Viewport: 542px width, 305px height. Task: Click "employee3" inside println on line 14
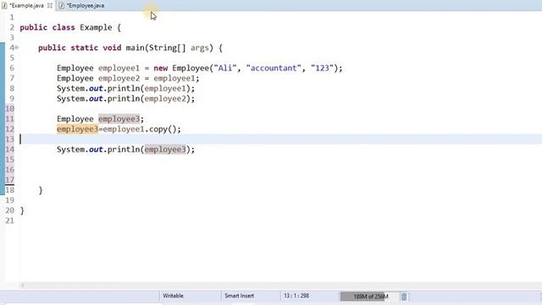(x=165, y=149)
